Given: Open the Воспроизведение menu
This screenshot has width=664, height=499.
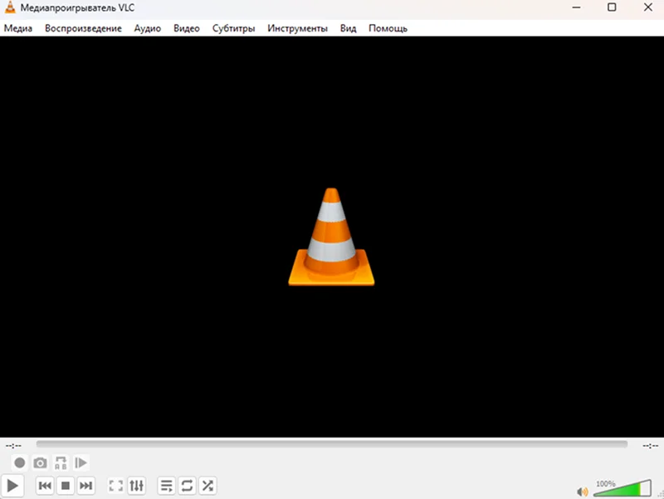Looking at the screenshot, I should point(83,28).
